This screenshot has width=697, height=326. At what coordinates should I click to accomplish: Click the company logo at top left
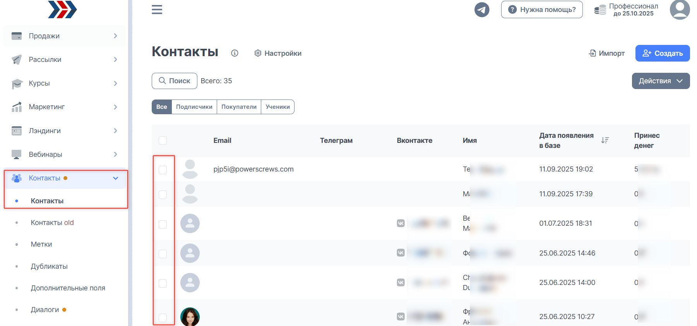62,9
